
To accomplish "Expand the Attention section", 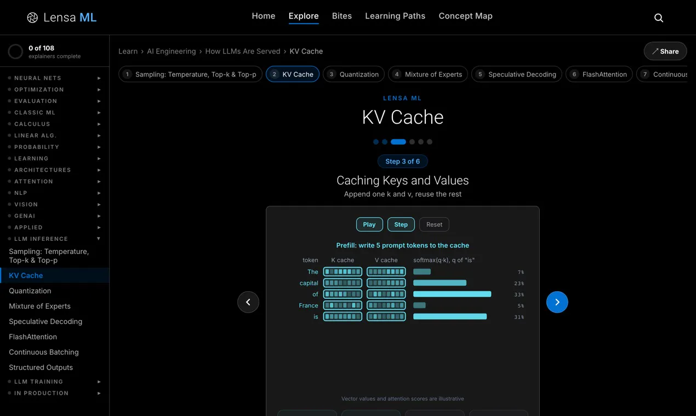I will point(55,181).
